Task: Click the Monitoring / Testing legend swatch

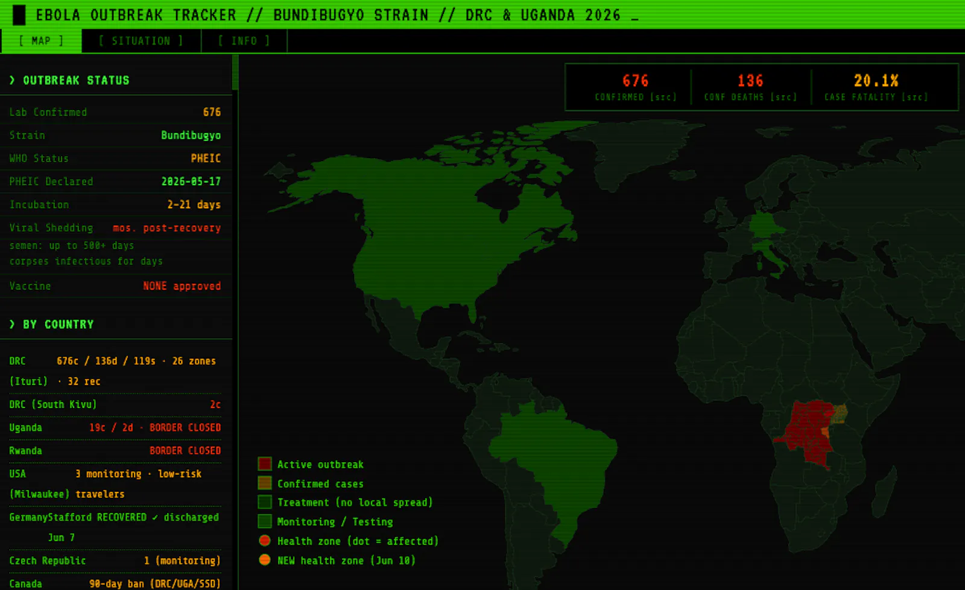Action: (265, 521)
